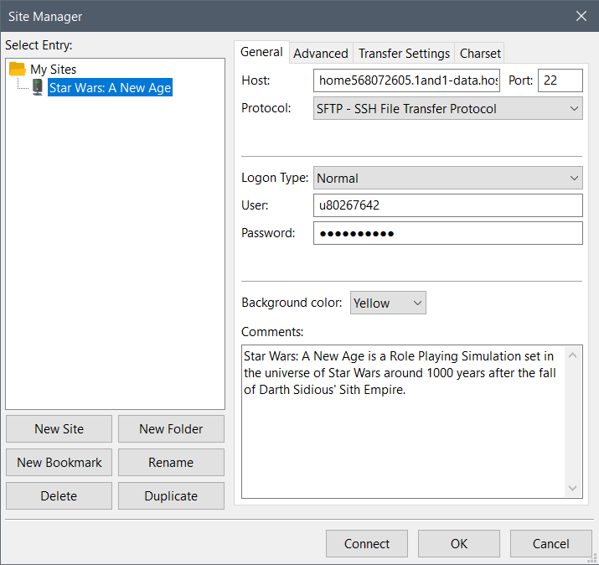The width and height of the screenshot is (599, 565).
Task: Focus the Password field
Action: 448,233
